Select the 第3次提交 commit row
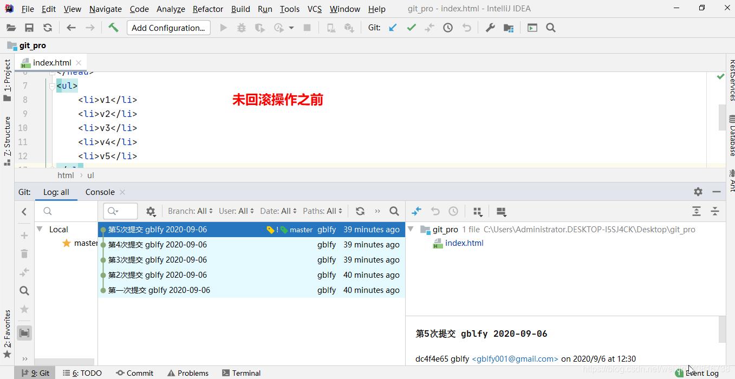 (x=252, y=260)
